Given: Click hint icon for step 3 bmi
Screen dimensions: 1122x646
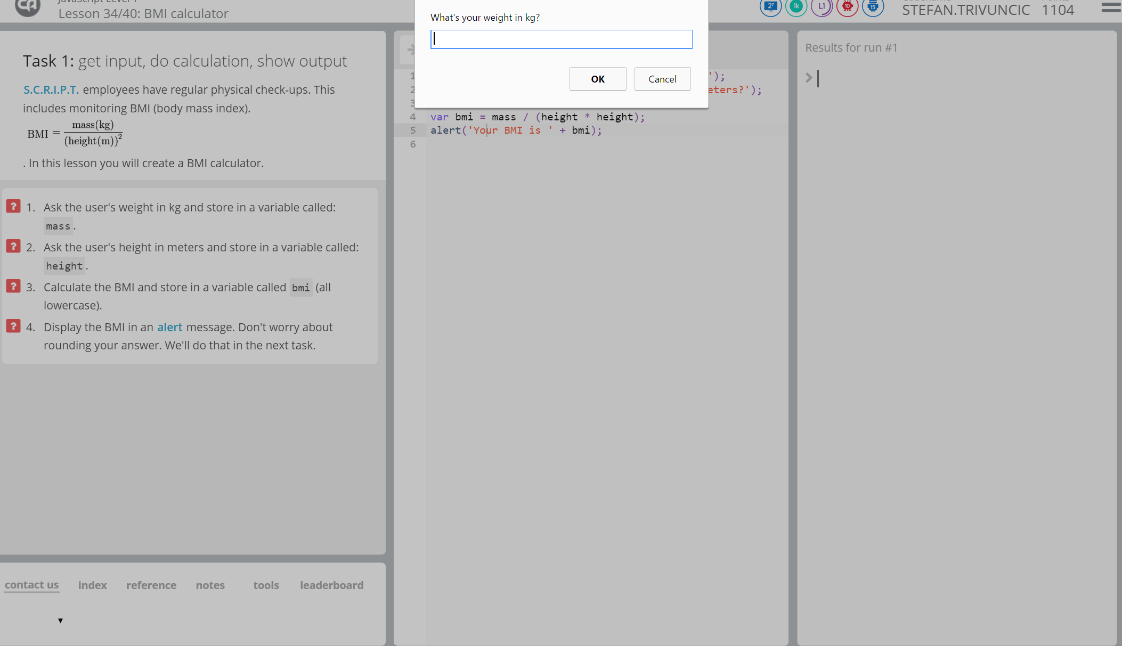Looking at the screenshot, I should point(13,286).
